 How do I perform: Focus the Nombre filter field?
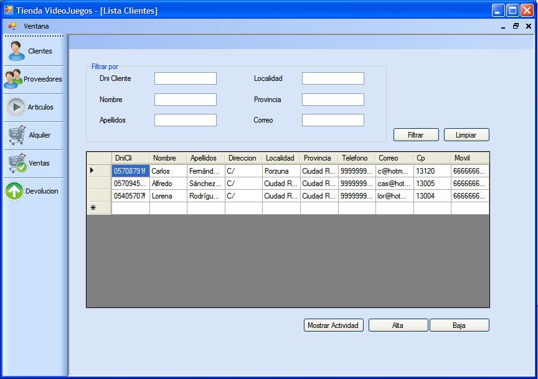[186, 100]
